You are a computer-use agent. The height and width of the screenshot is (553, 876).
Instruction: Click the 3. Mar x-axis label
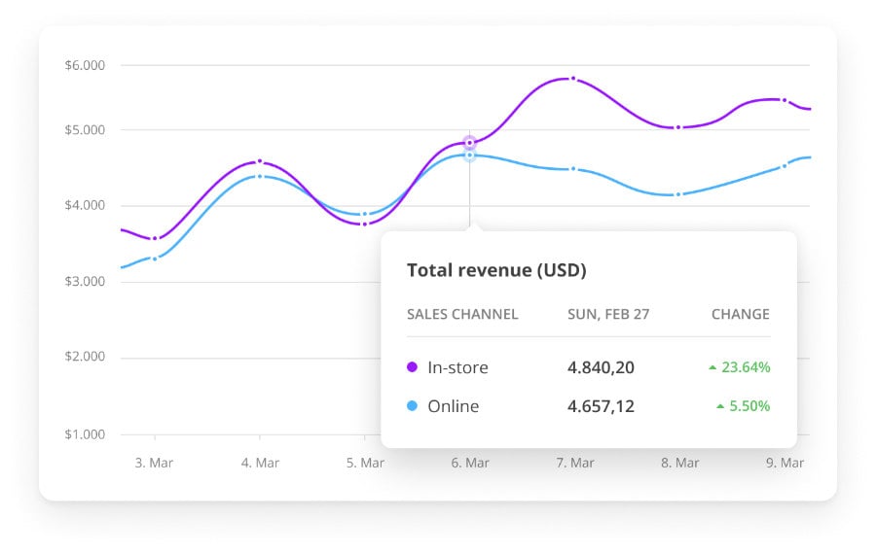(154, 464)
